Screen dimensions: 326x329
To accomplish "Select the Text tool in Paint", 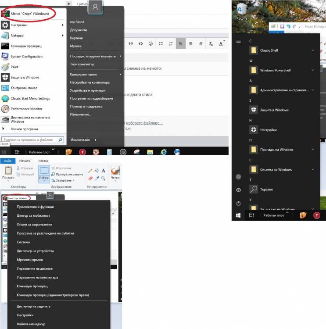I will pos(103,171).
